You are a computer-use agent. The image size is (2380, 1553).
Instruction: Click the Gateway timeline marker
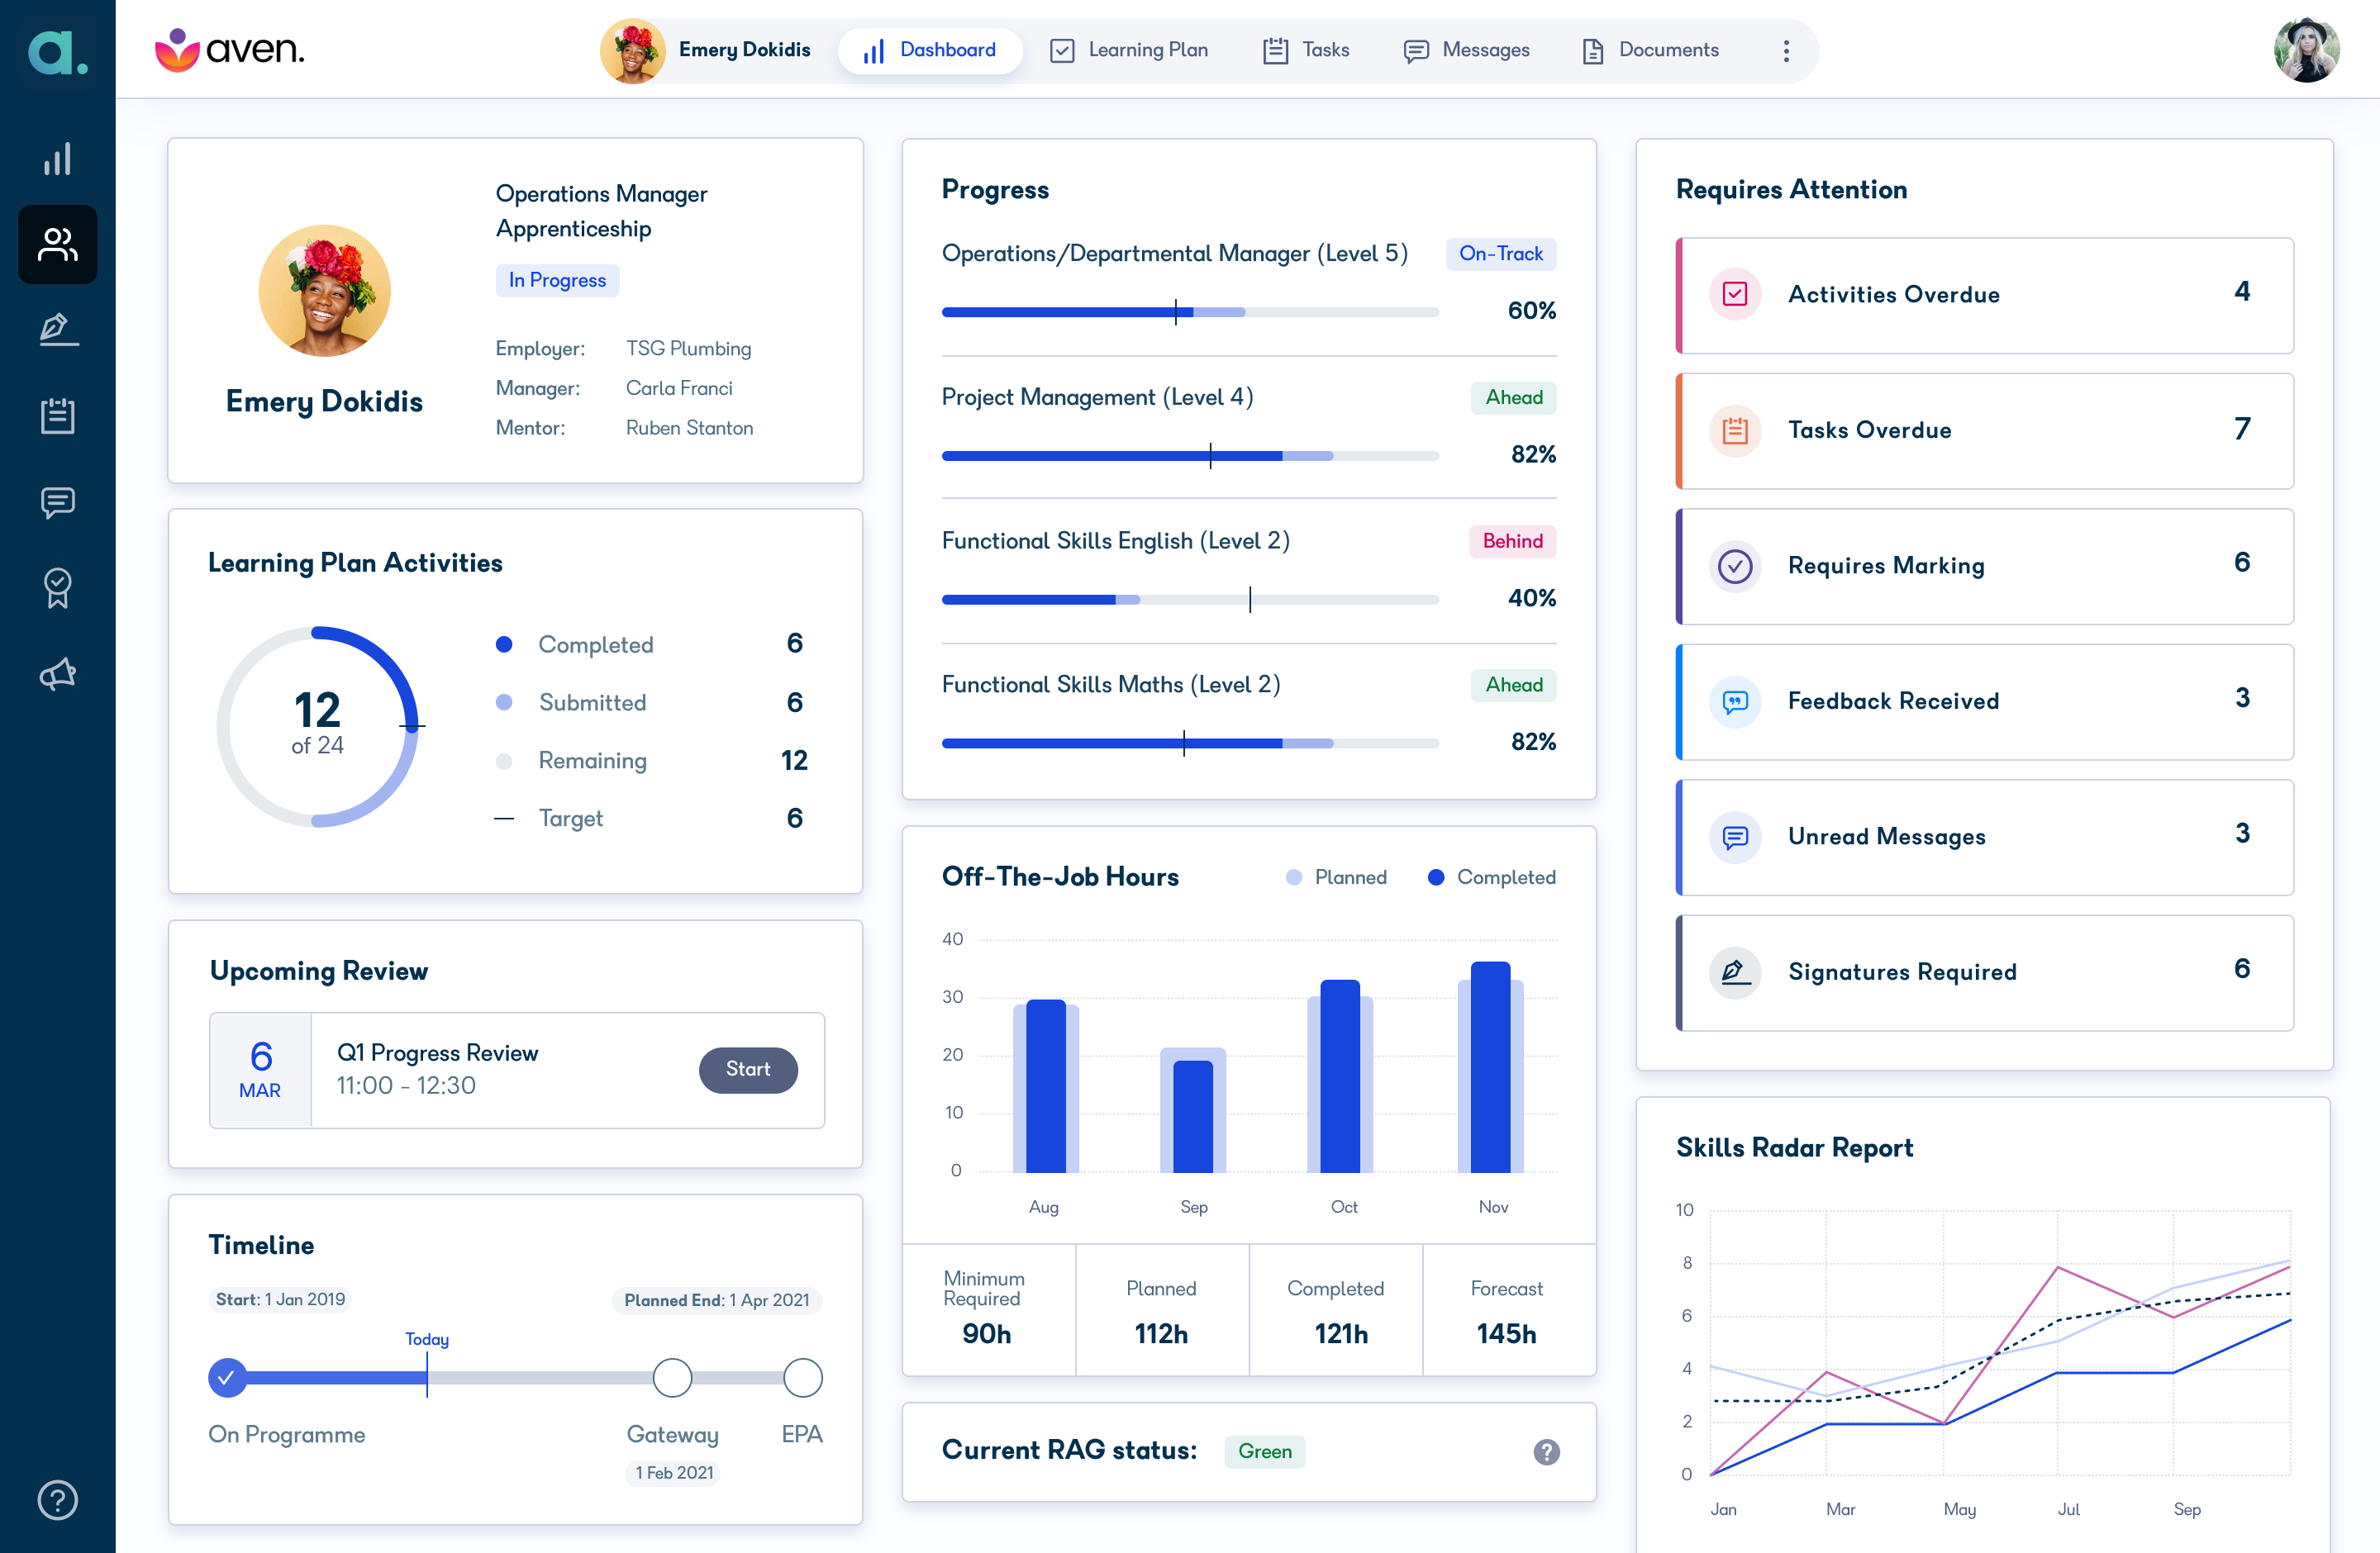pyautogui.click(x=672, y=1377)
